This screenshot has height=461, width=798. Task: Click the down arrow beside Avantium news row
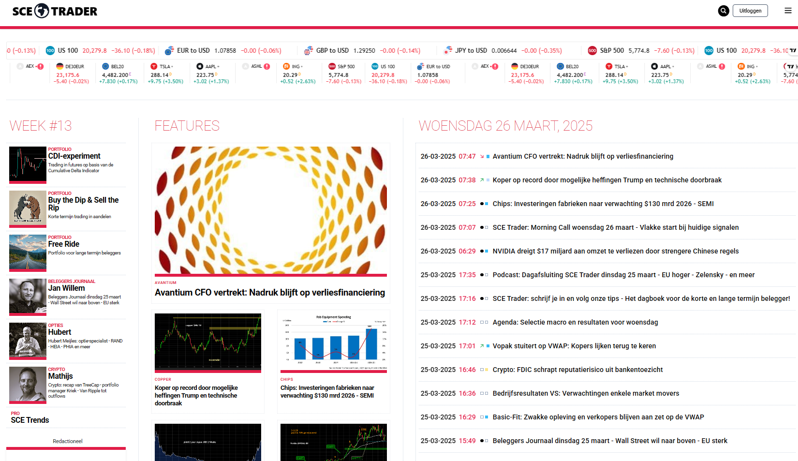coord(482,157)
